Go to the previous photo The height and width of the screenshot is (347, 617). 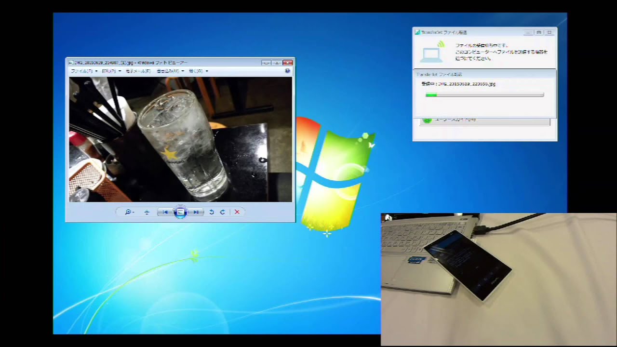click(x=165, y=212)
